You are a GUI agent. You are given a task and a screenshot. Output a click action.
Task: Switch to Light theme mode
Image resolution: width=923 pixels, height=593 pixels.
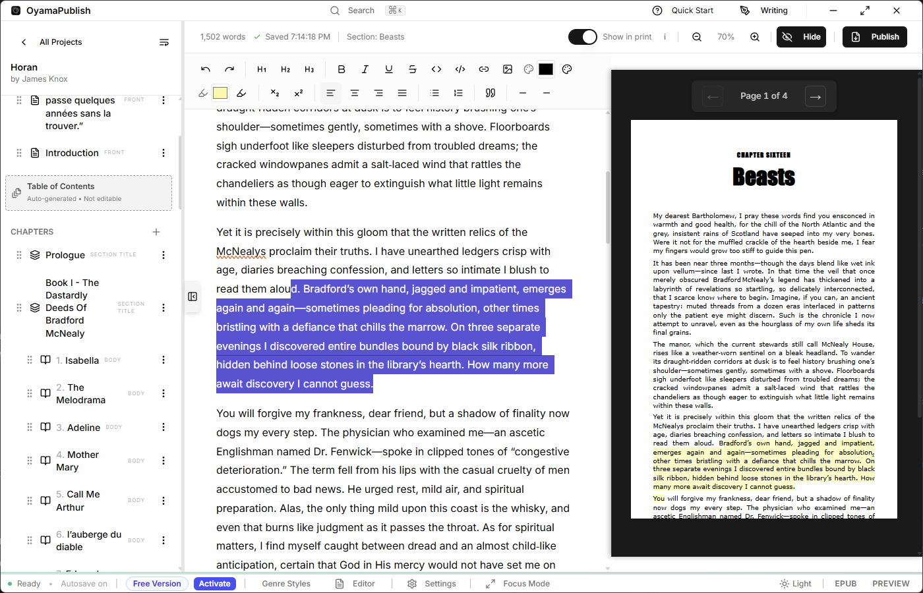[795, 584]
